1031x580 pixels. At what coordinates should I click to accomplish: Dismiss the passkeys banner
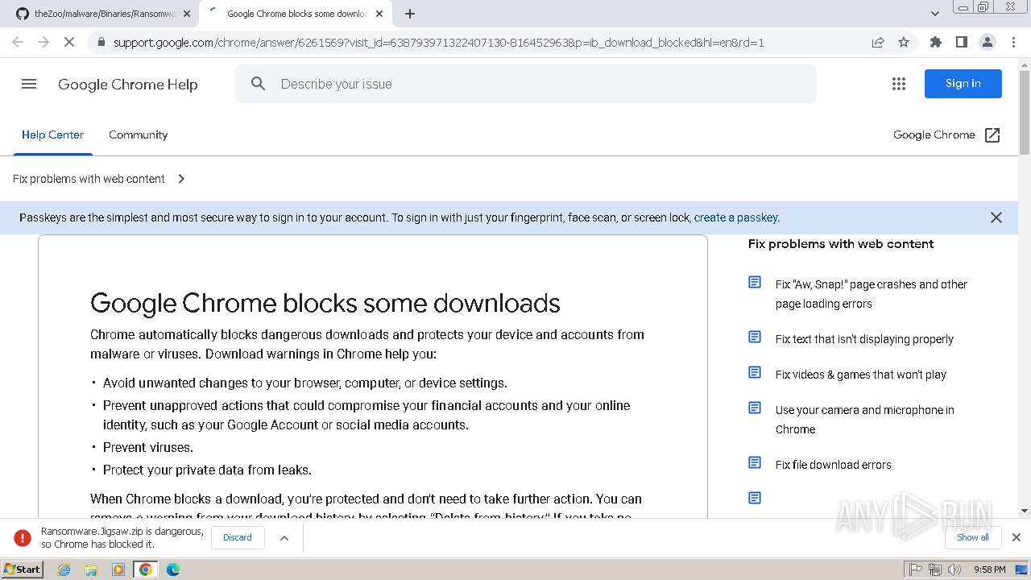pyautogui.click(x=996, y=217)
